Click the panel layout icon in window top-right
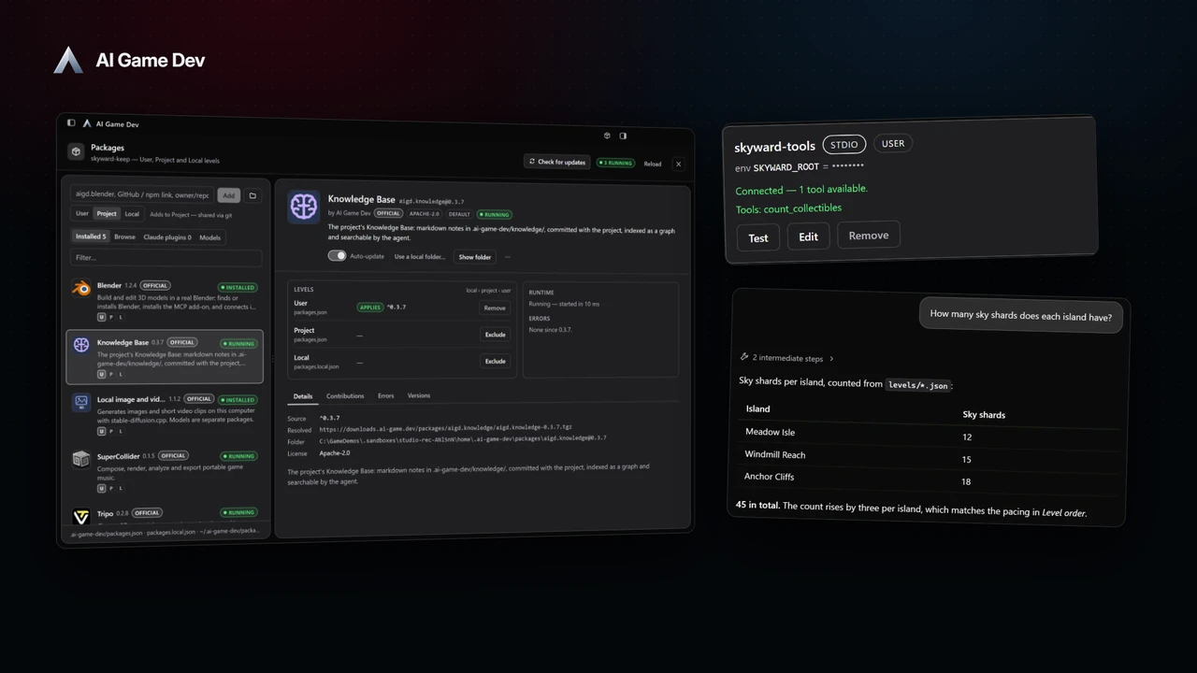 623,136
